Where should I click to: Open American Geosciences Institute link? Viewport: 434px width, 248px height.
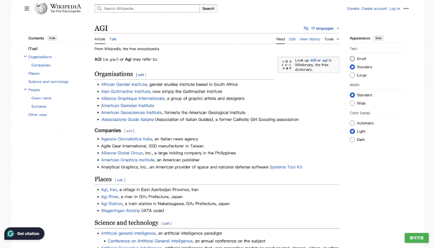pos(132,113)
